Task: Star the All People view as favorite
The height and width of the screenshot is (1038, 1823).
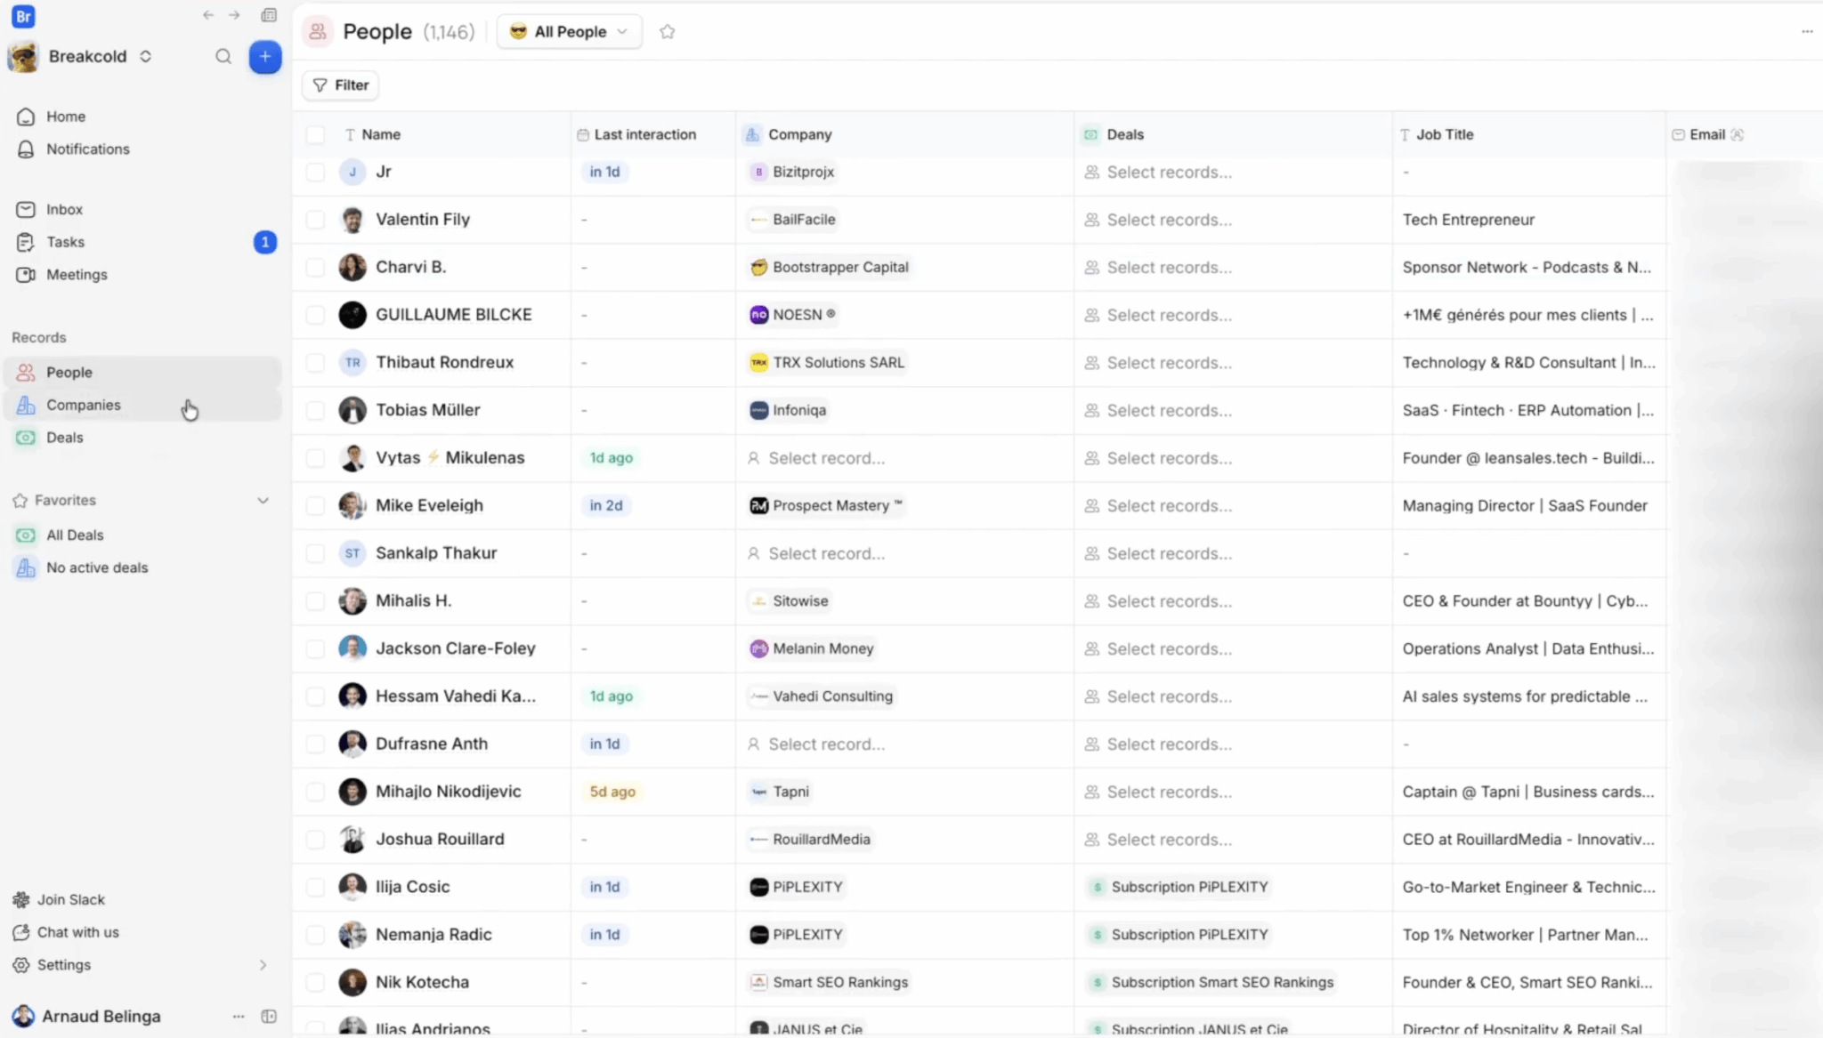Action: pyautogui.click(x=667, y=32)
